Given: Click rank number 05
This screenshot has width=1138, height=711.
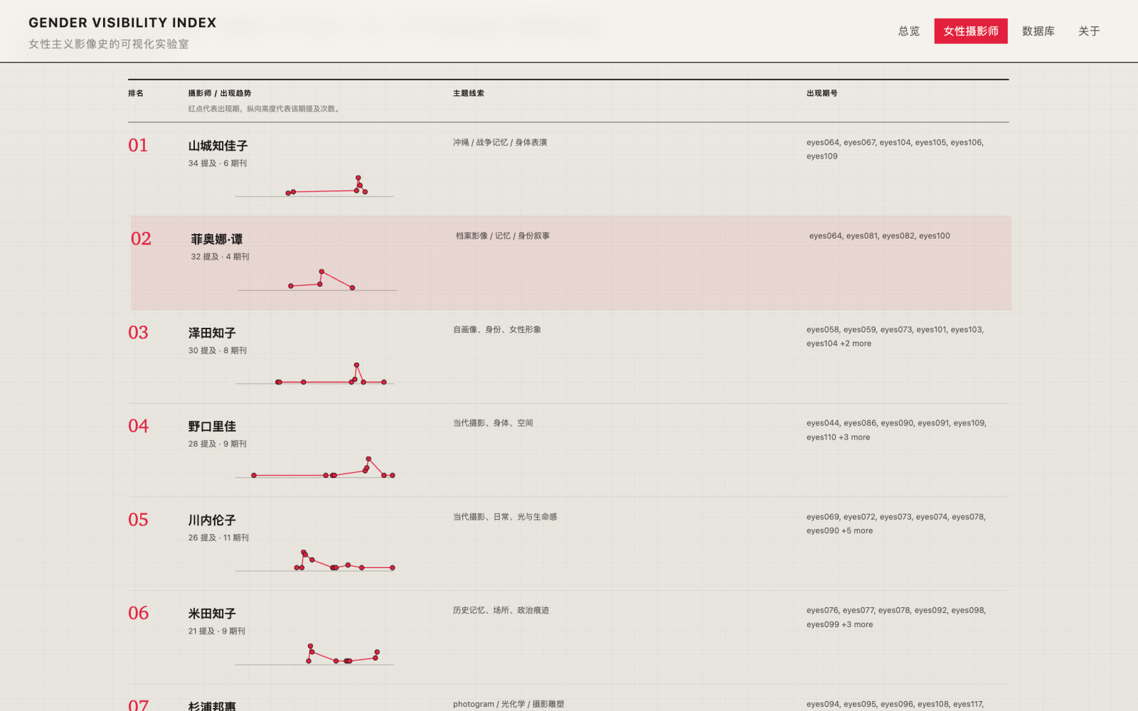Looking at the screenshot, I should (138, 520).
